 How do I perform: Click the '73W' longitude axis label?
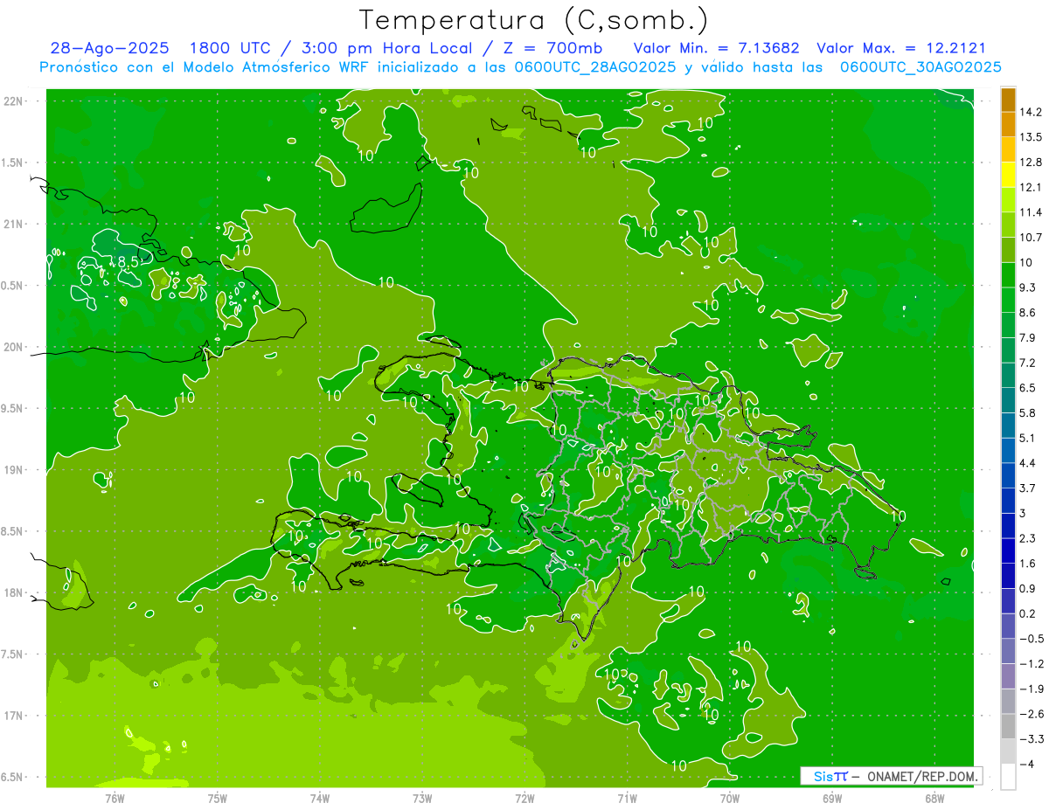pyautogui.click(x=422, y=798)
